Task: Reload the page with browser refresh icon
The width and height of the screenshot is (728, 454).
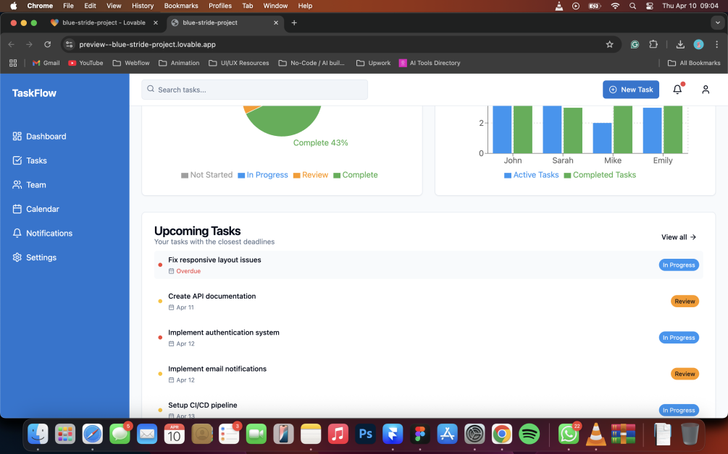Action: 48,44
